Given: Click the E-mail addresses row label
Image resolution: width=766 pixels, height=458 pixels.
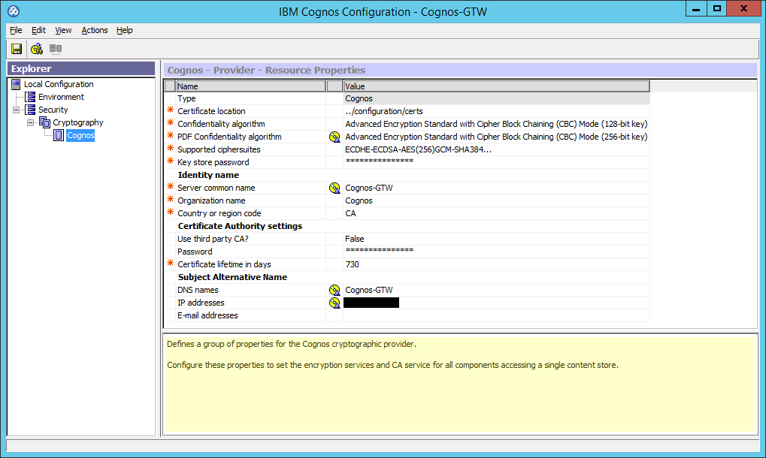Looking at the screenshot, I should coord(207,315).
